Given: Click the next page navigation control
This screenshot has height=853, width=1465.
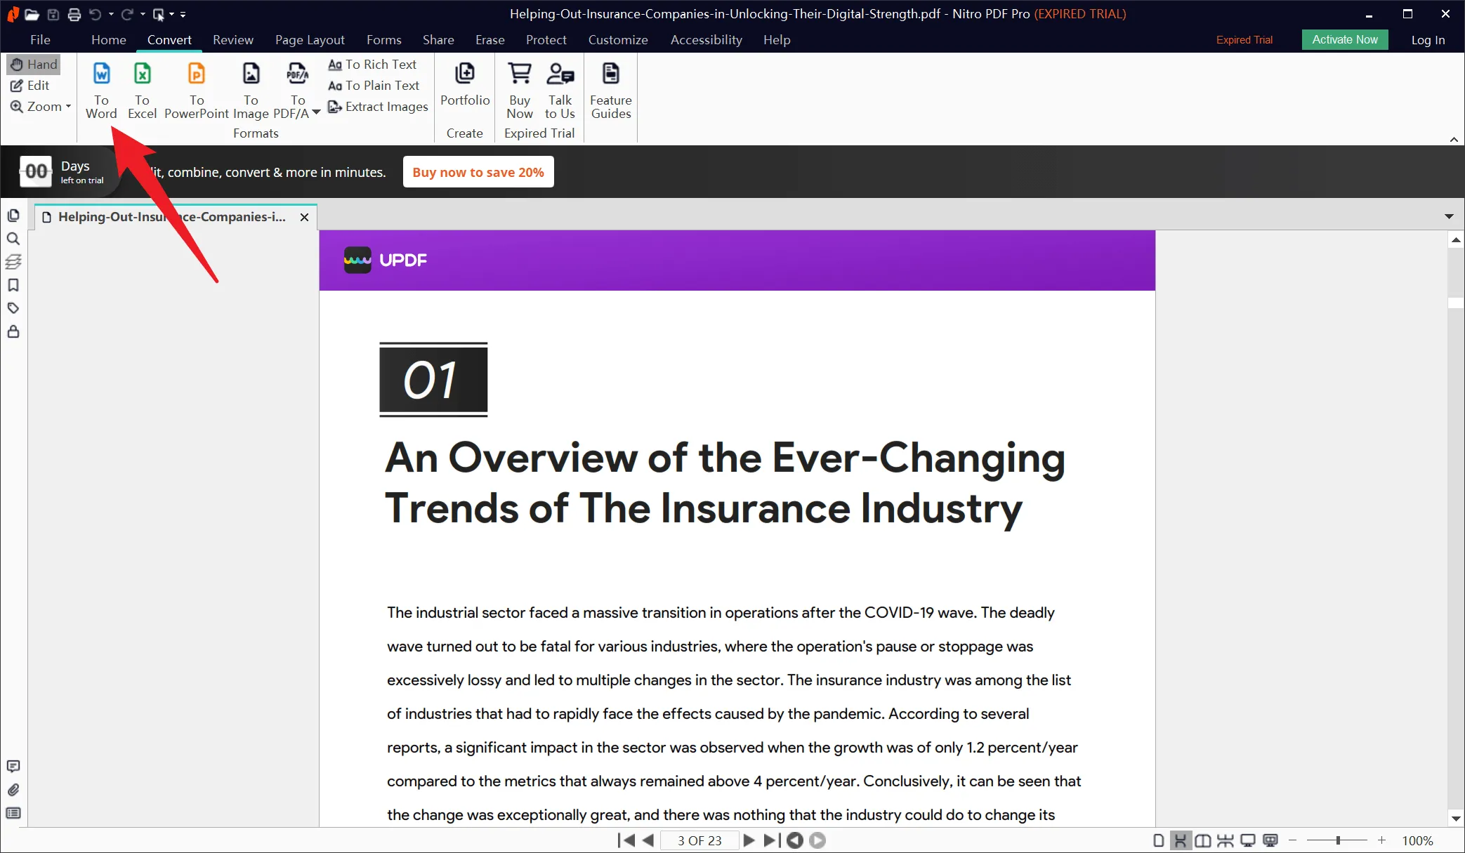Looking at the screenshot, I should [x=748, y=840].
